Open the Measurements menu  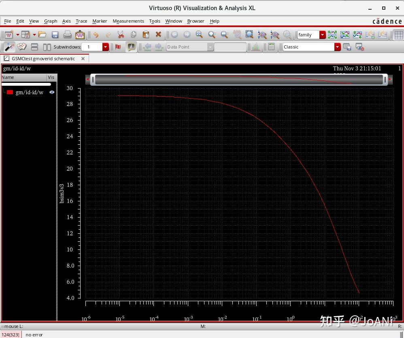click(x=128, y=21)
